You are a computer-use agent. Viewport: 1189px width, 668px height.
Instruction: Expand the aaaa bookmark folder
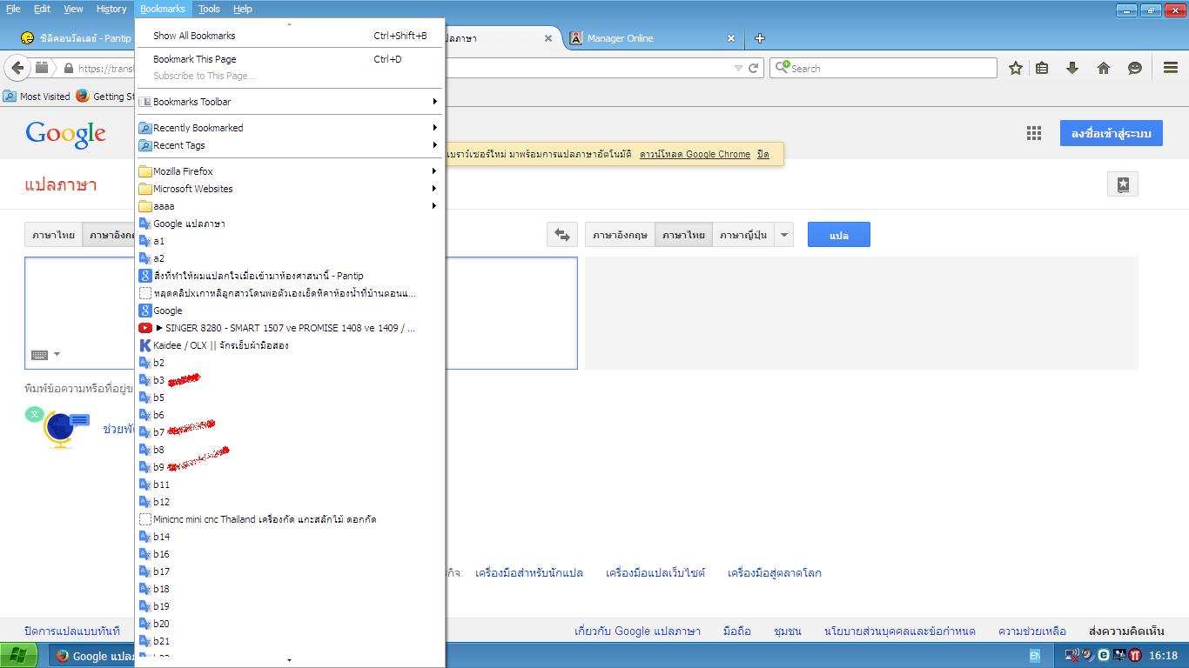pyautogui.click(x=291, y=206)
